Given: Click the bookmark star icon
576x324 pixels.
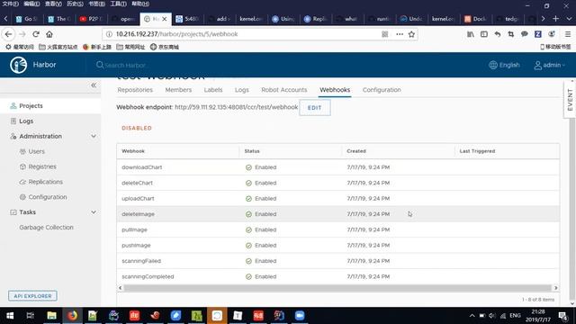Looking at the screenshot, I should coord(411,34).
